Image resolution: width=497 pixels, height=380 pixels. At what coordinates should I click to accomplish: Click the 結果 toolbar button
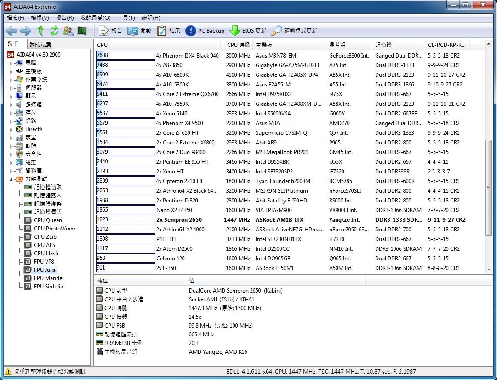(169, 31)
